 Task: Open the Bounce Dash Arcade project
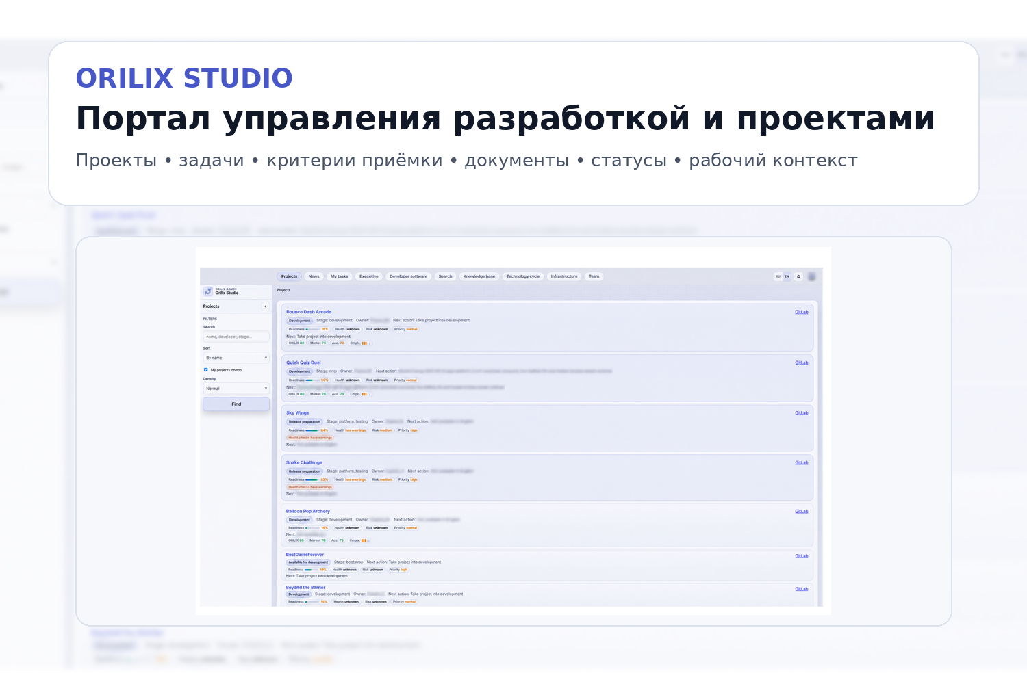(309, 312)
